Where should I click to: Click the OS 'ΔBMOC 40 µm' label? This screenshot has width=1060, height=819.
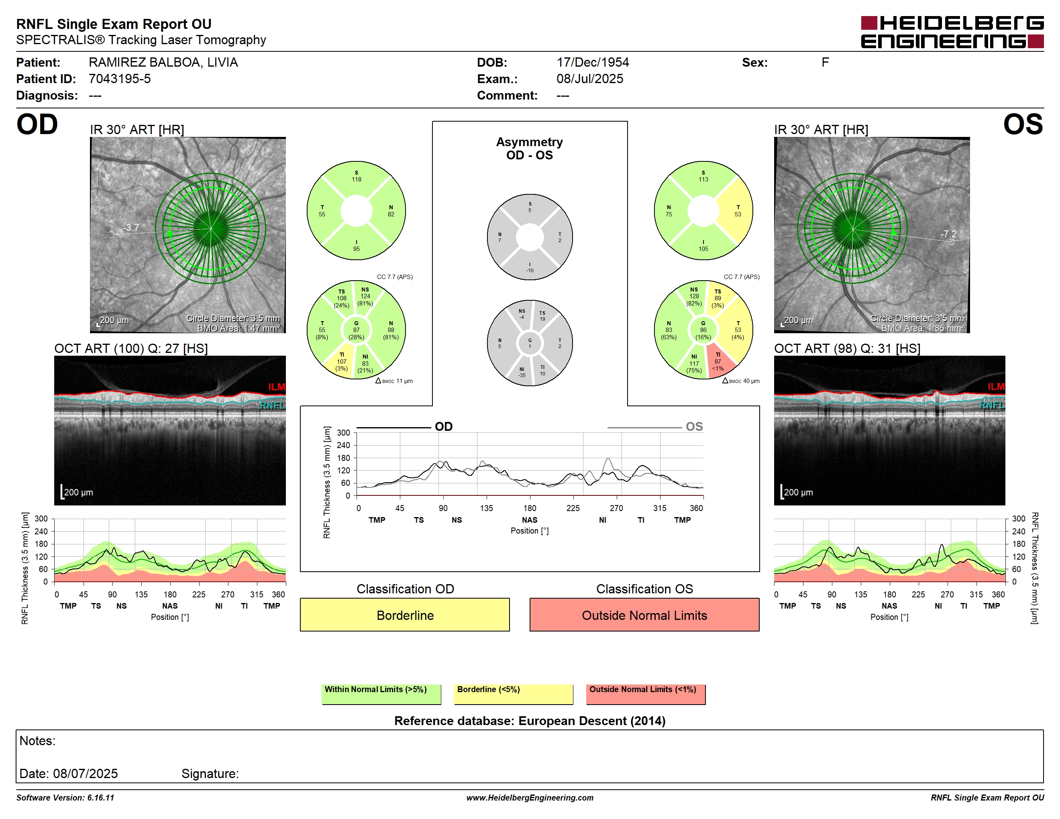(x=741, y=381)
